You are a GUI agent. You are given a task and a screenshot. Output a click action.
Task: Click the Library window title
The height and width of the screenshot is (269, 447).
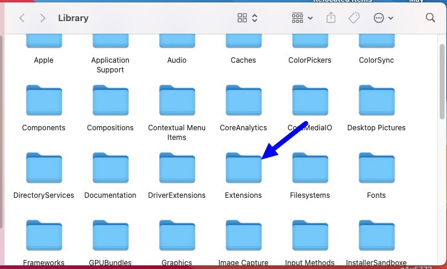(x=73, y=18)
